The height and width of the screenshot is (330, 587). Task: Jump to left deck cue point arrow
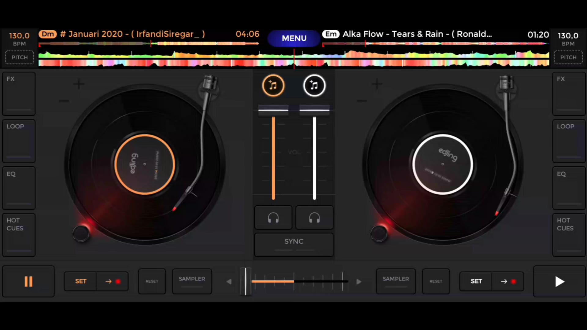113,281
